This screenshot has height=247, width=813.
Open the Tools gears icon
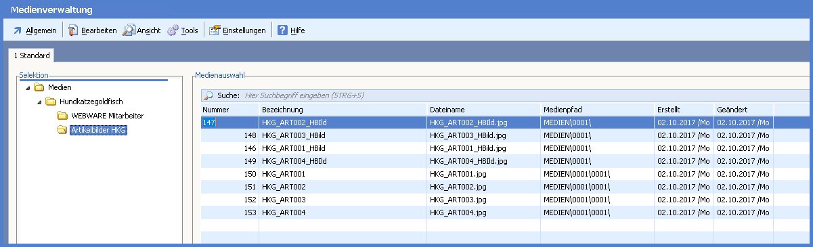(173, 30)
